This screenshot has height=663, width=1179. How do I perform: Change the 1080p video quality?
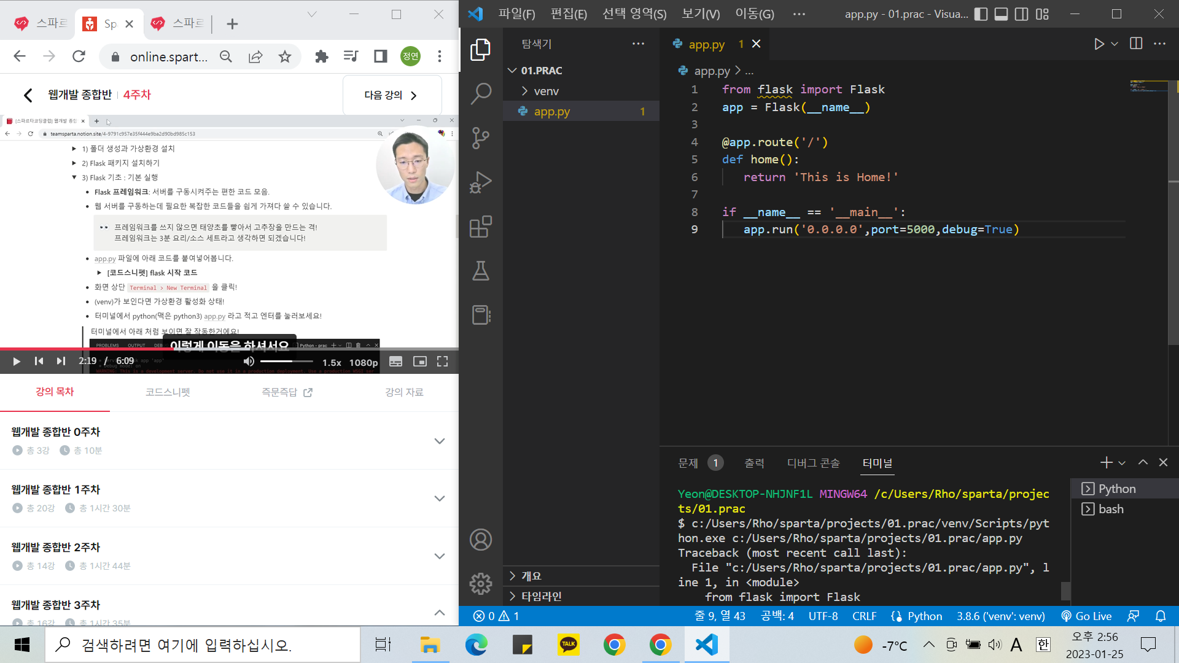click(364, 362)
